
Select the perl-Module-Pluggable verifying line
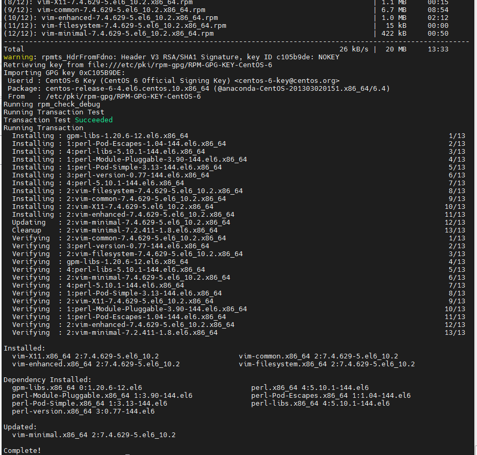coord(121,309)
